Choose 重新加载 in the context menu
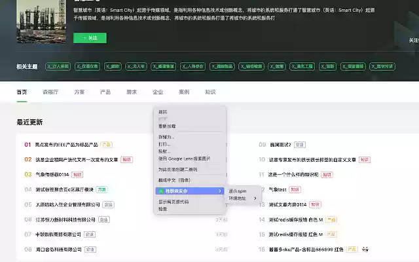Image resolution: width=419 pixels, height=262 pixels. click(167, 126)
